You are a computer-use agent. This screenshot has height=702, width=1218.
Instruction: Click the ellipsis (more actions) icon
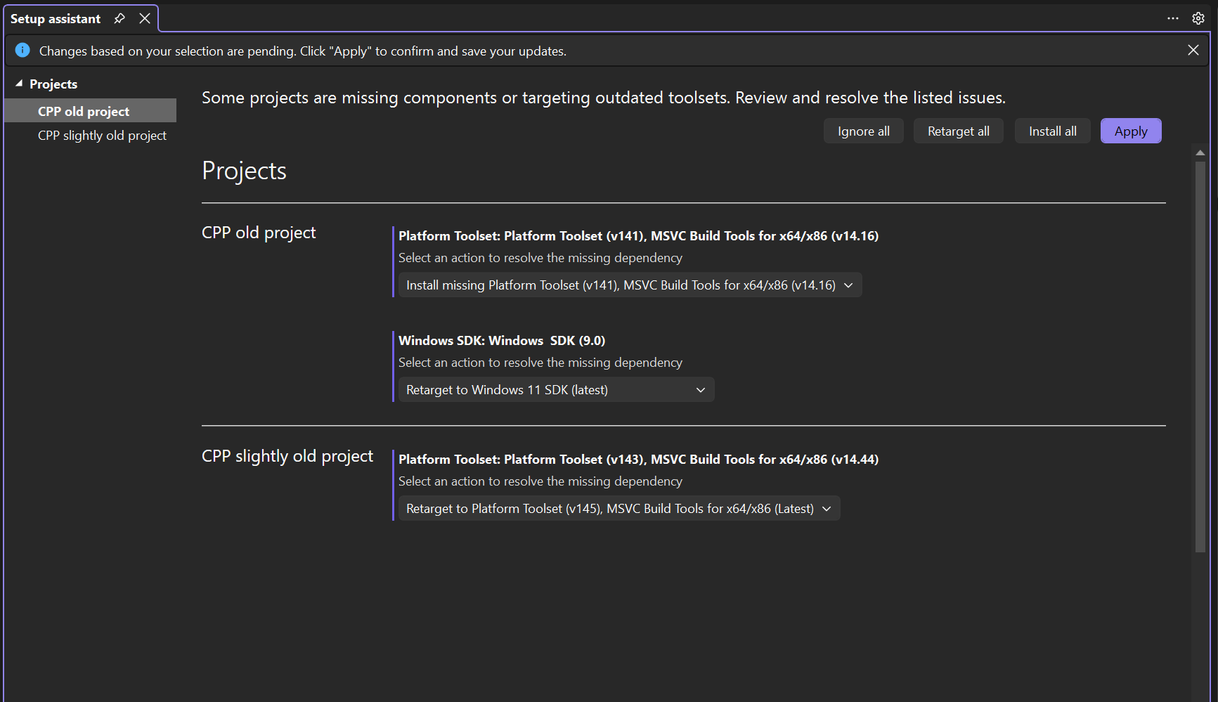click(1172, 18)
